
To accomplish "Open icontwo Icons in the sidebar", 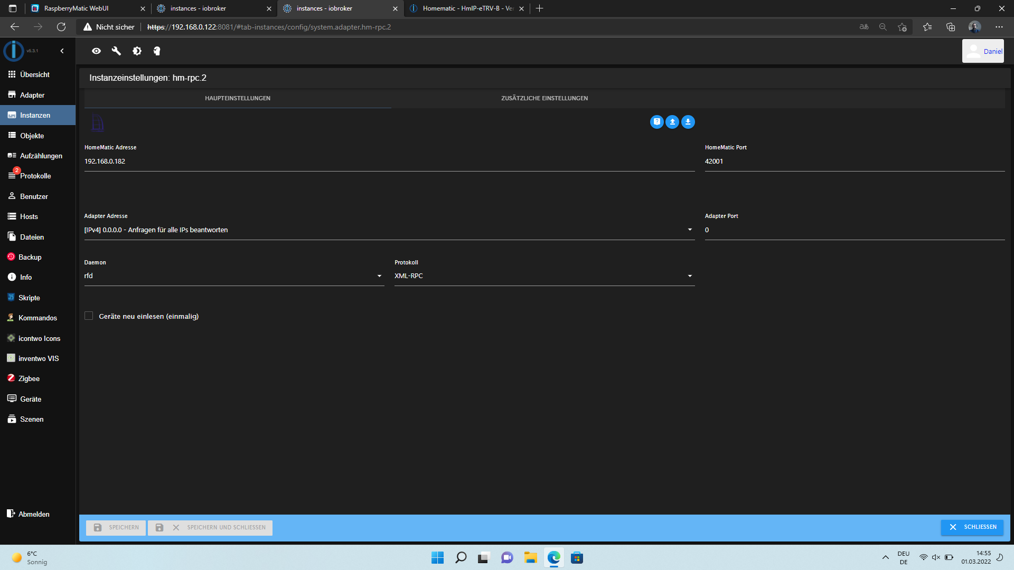I will pos(37,338).
